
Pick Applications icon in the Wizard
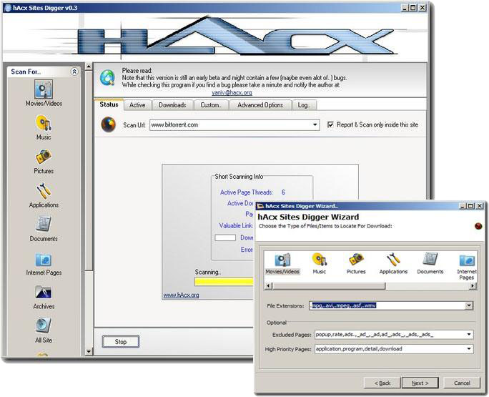pos(393,263)
